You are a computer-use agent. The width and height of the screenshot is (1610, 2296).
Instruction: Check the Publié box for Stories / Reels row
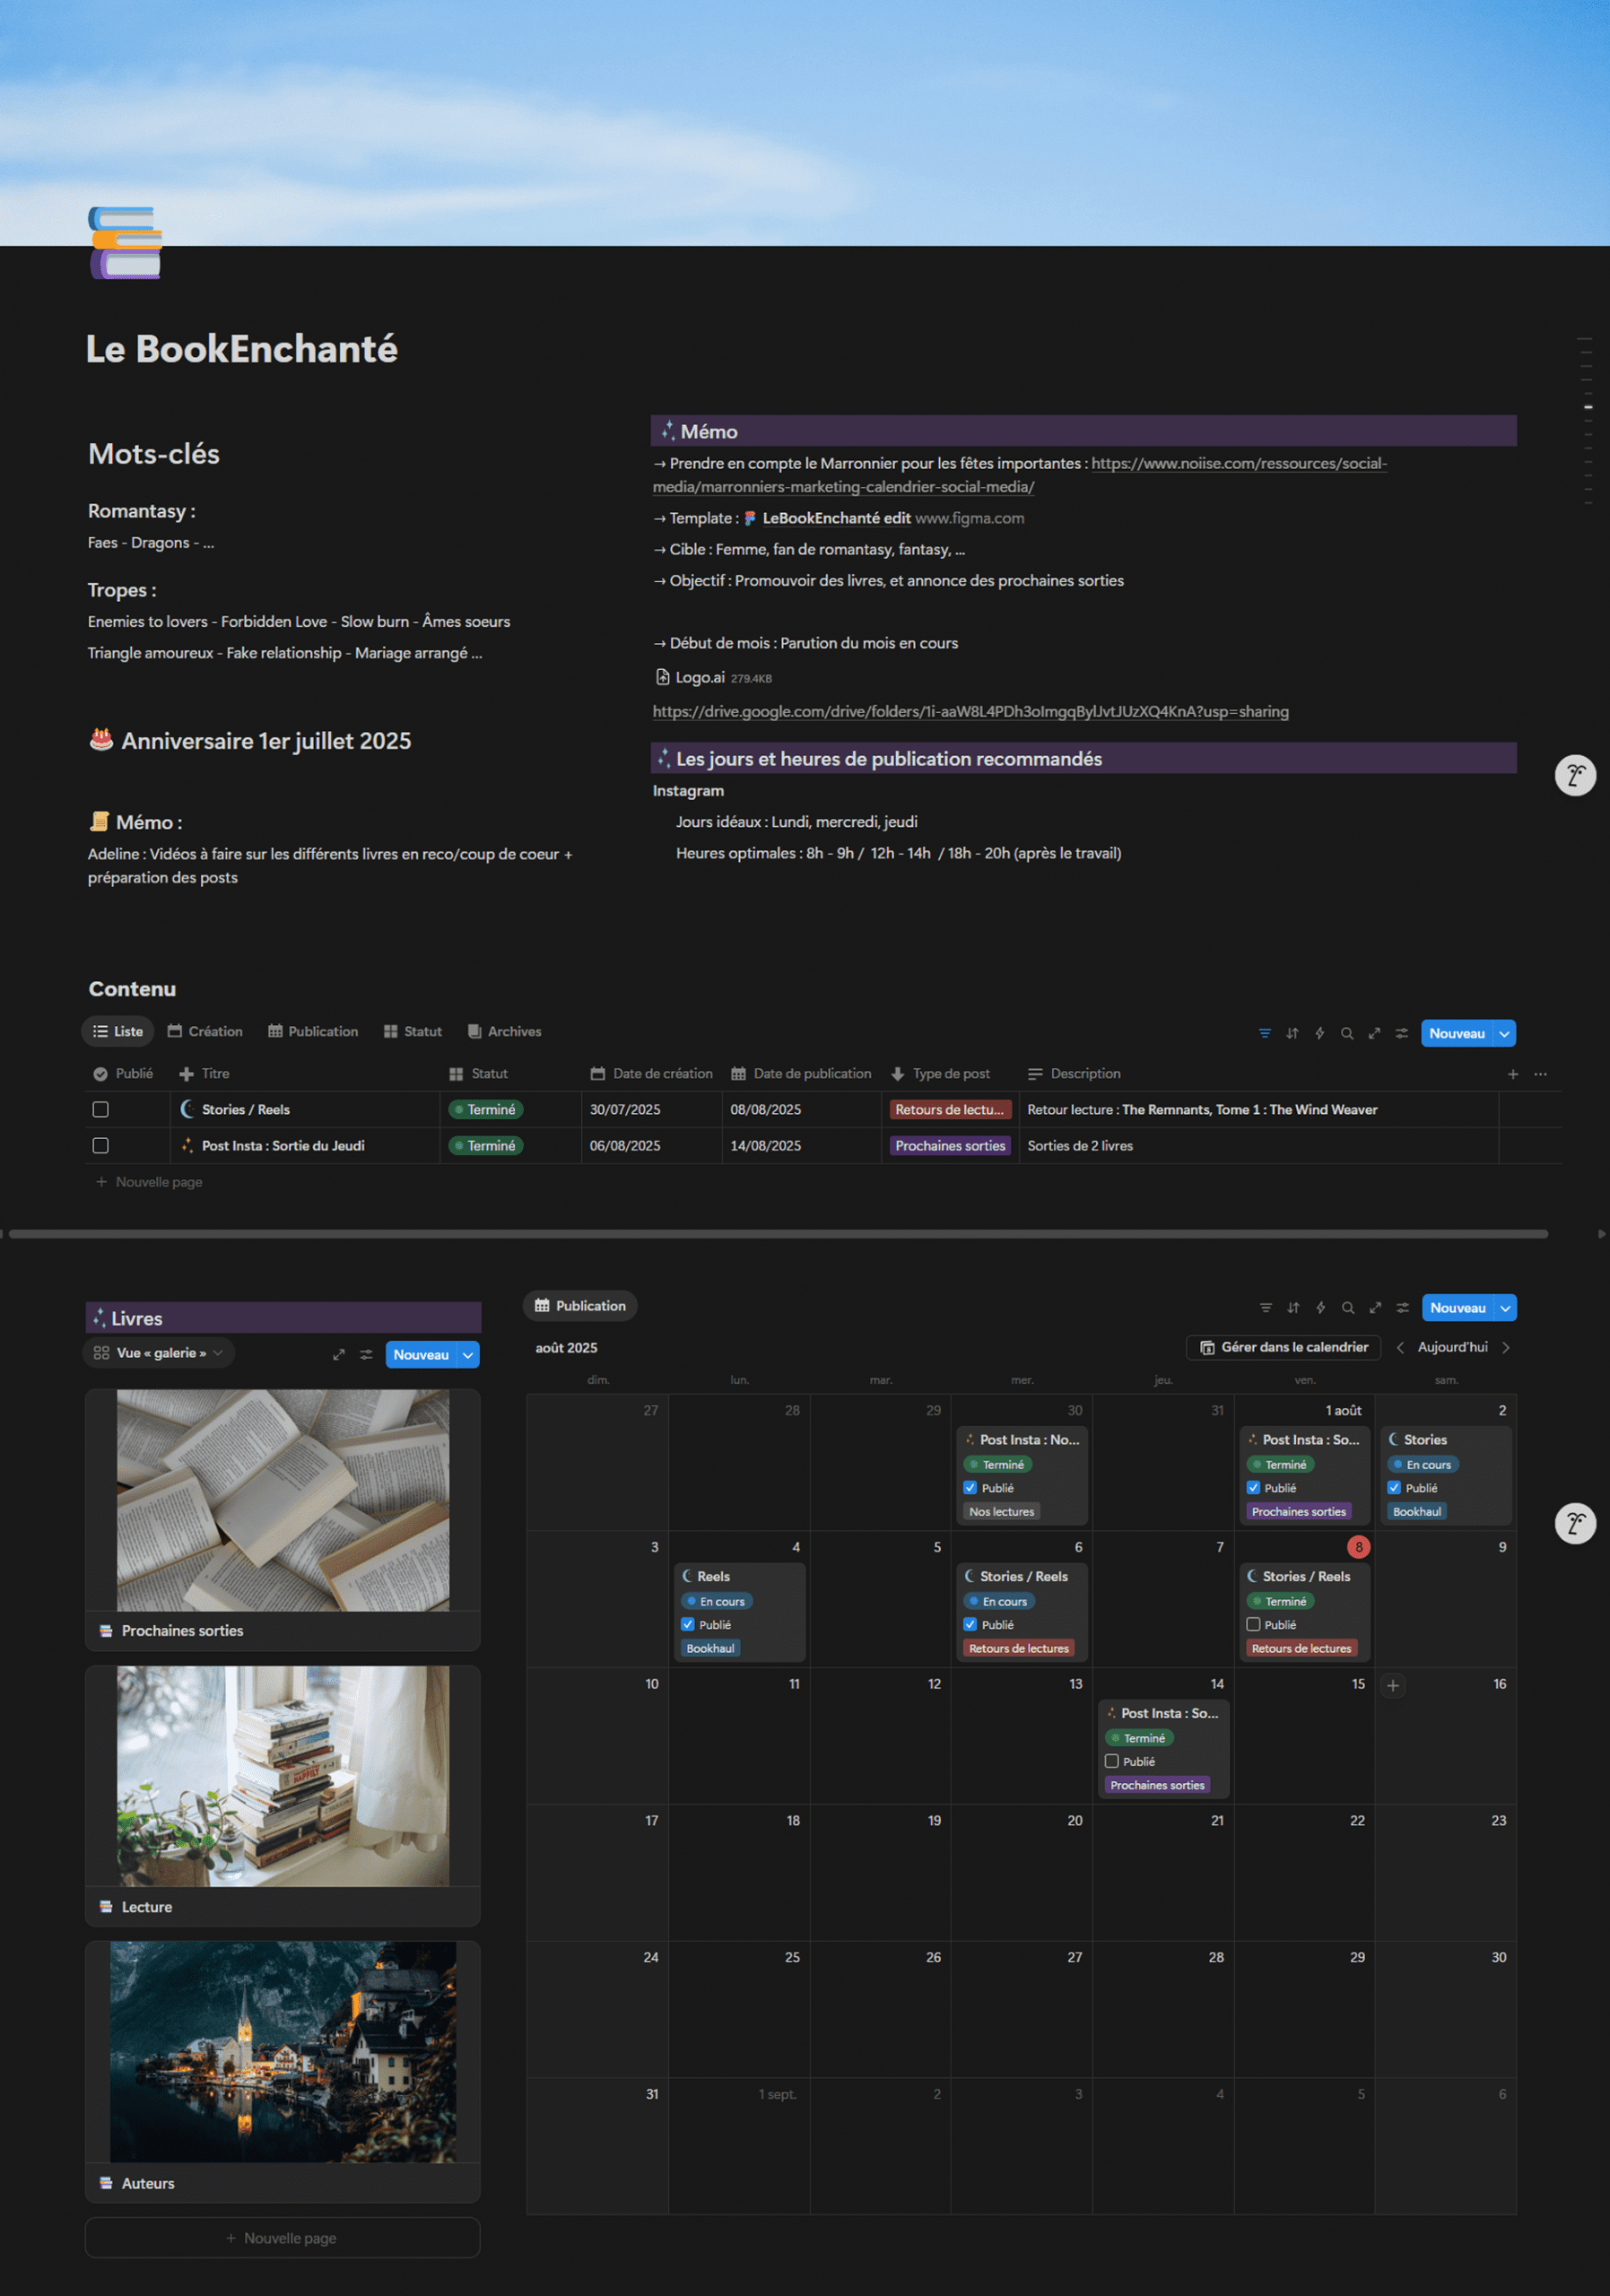101,1109
